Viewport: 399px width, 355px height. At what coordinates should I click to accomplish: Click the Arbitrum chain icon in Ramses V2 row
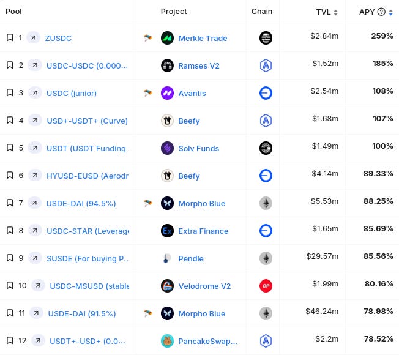tap(266, 65)
